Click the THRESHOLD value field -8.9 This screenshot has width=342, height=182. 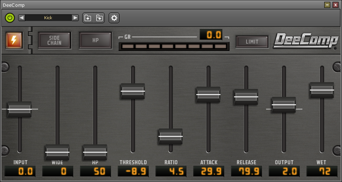tap(133, 171)
